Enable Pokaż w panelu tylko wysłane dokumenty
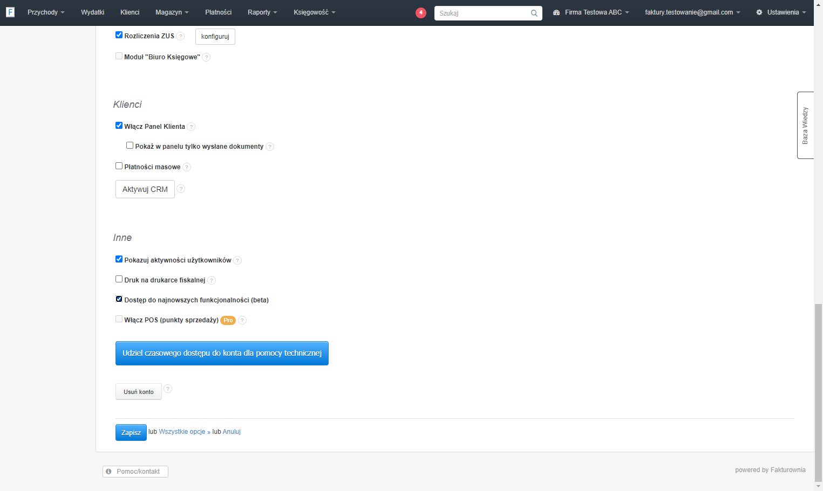Screen dimensions: 823x491 point(130,146)
